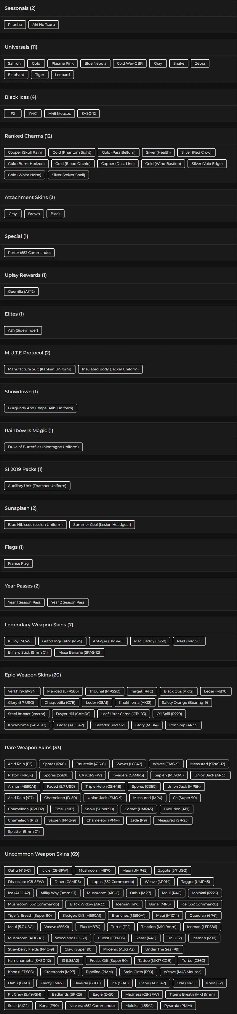This screenshot has width=237, height=1014.
Task: Click Strawberry Fields (FMG-9) uncommon skin
Action: (x=31, y=949)
